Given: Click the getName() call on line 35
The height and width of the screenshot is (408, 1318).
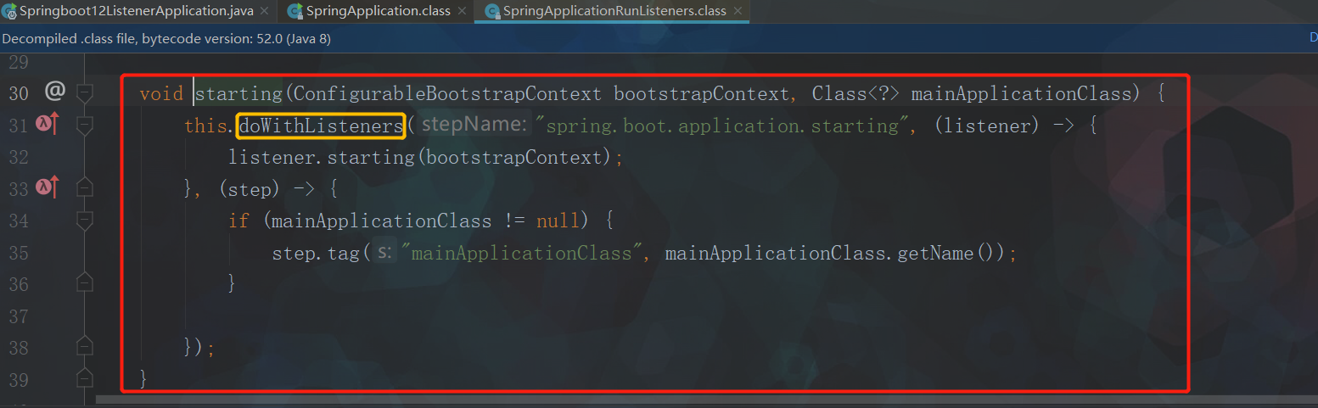Looking at the screenshot, I should point(945,253).
